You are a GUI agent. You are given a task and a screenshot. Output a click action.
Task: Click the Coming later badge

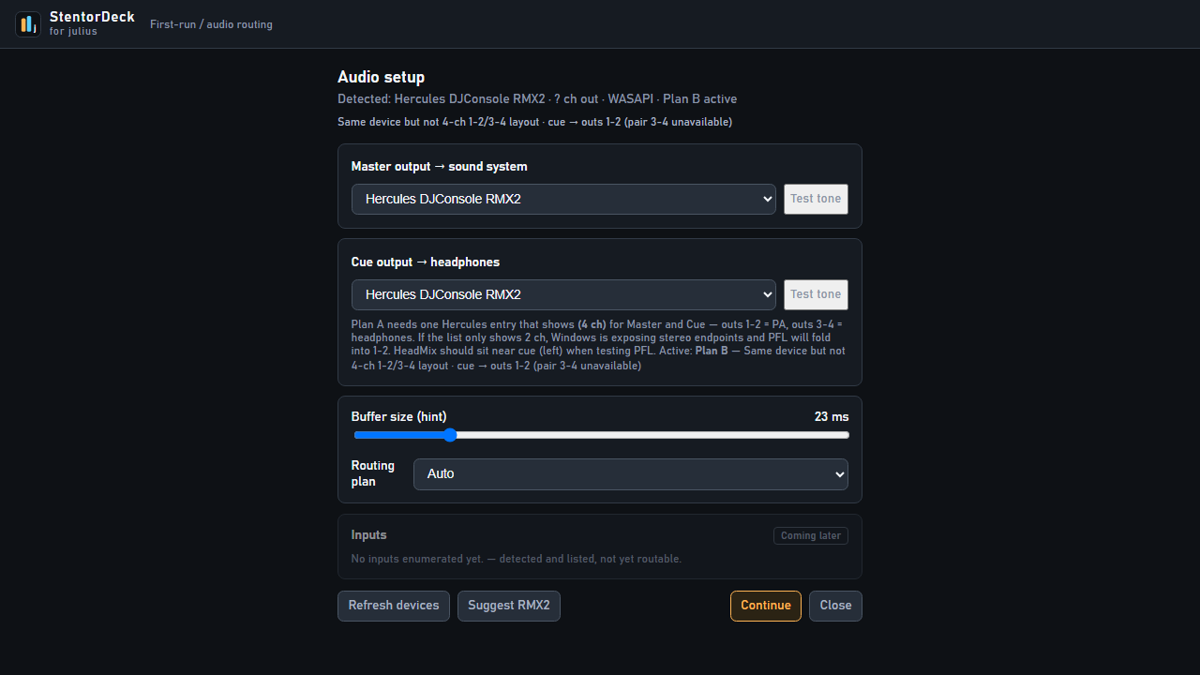(x=811, y=535)
